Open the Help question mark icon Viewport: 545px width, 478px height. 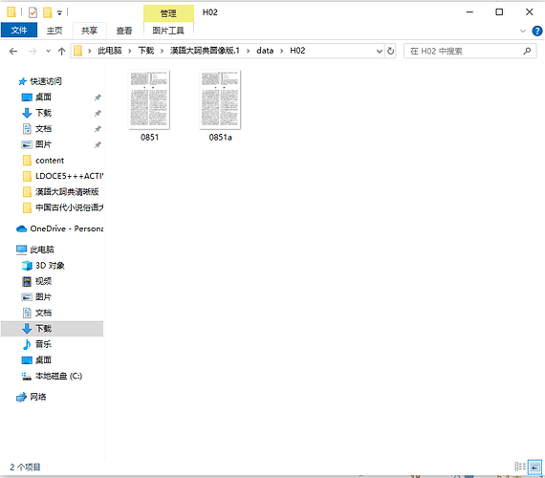click(x=537, y=31)
